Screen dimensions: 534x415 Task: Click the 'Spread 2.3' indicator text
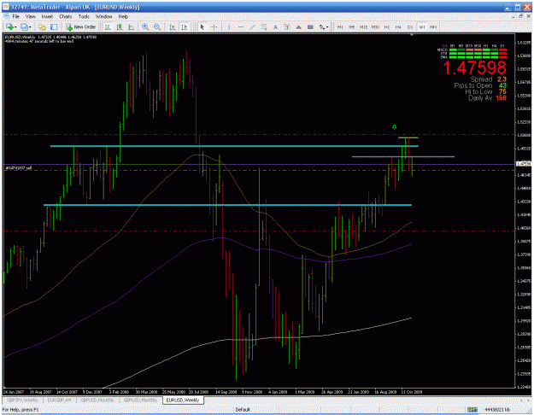[488, 79]
